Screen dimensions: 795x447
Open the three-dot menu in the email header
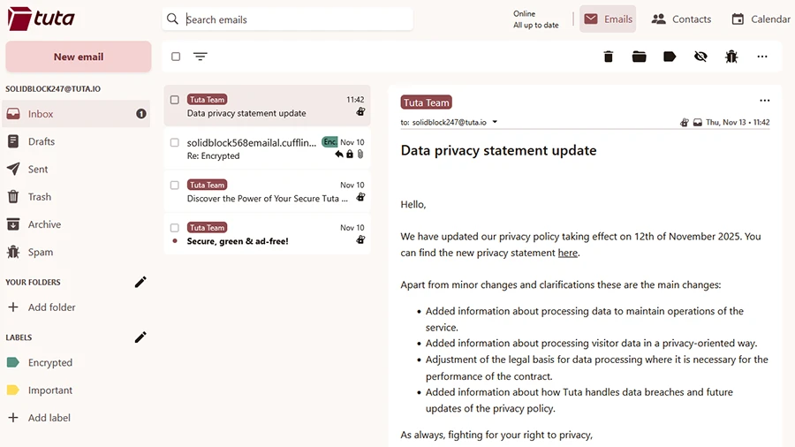click(x=764, y=101)
